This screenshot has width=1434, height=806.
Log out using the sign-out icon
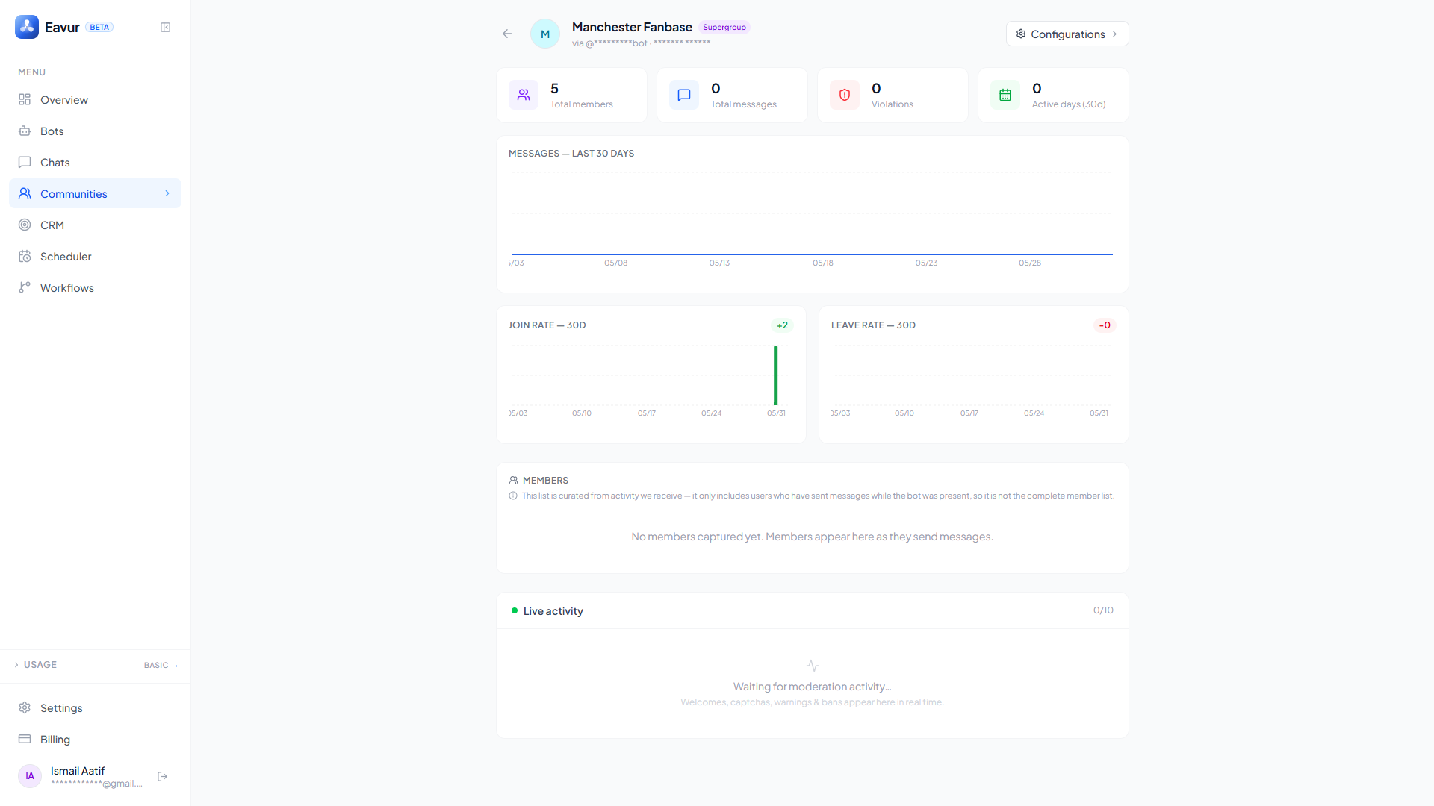tap(163, 777)
